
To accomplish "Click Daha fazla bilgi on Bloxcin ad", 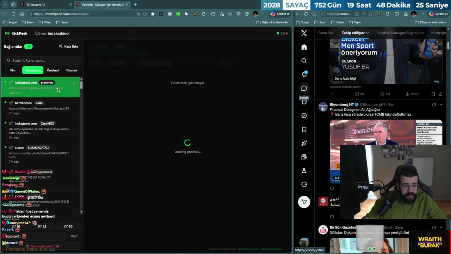I will 345,78.
